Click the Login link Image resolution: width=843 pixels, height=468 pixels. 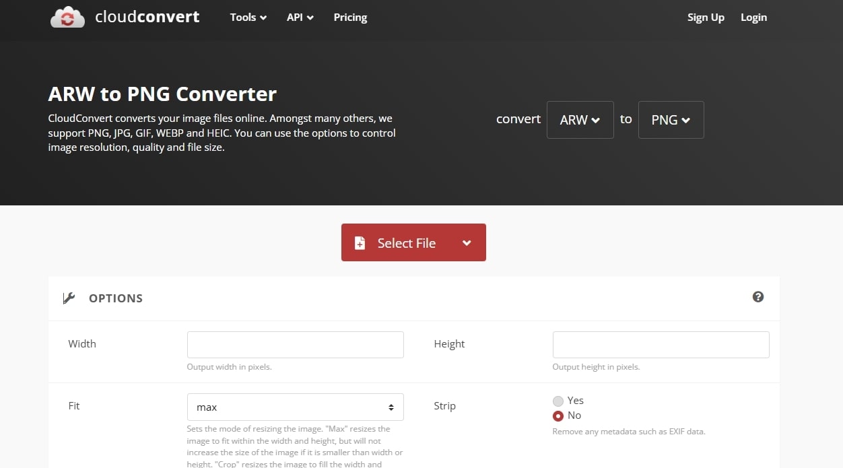(753, 18)
